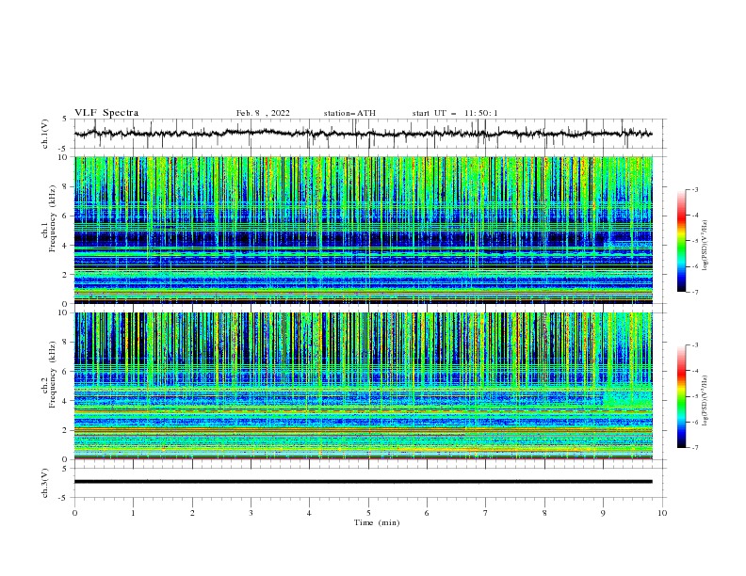
Task: Click the time axis tick label '0'
Action: click(74, 513)
